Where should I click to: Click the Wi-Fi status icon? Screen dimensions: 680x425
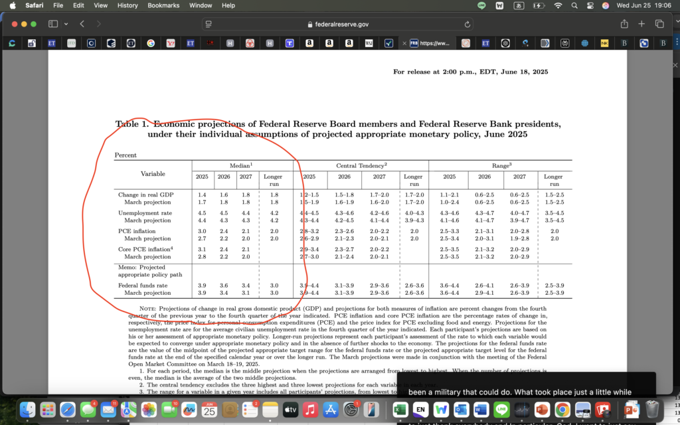[558, 5]
